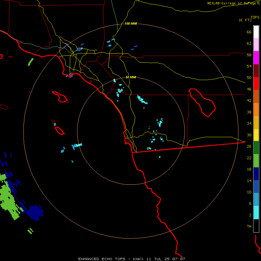Click the '22' legend value
Screen dimensions: 261x261
(x=249, y=158)
